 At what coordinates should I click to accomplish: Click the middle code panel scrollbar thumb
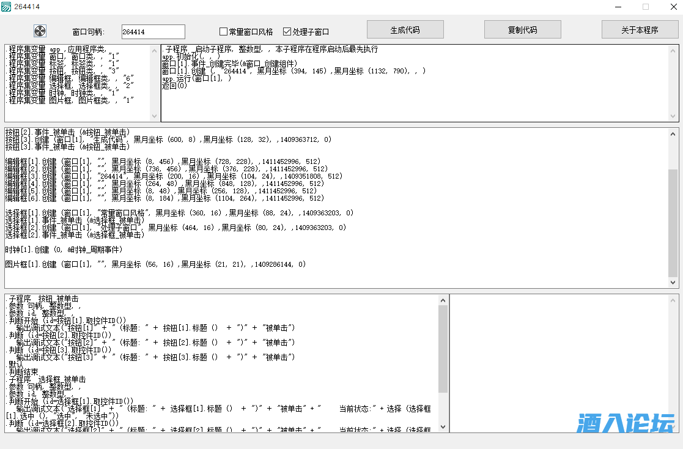coord(673,223)
